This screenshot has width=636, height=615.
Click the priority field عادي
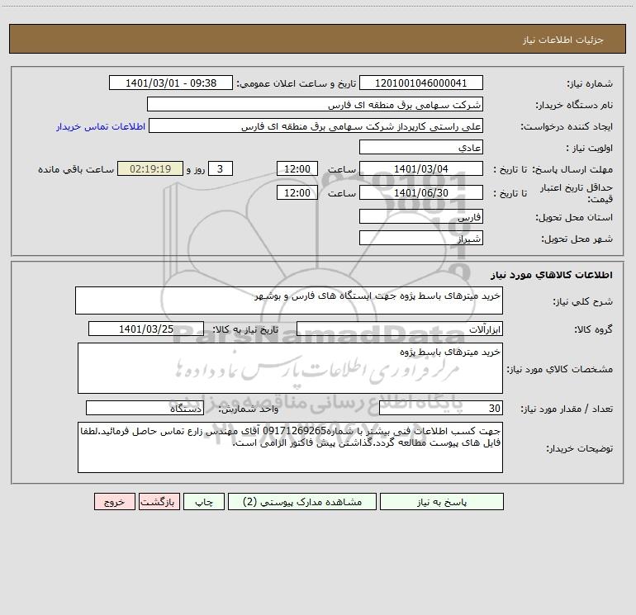421,147
